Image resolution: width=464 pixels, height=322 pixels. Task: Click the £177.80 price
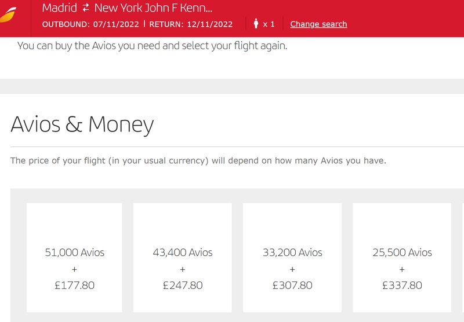tap(75, 286)
